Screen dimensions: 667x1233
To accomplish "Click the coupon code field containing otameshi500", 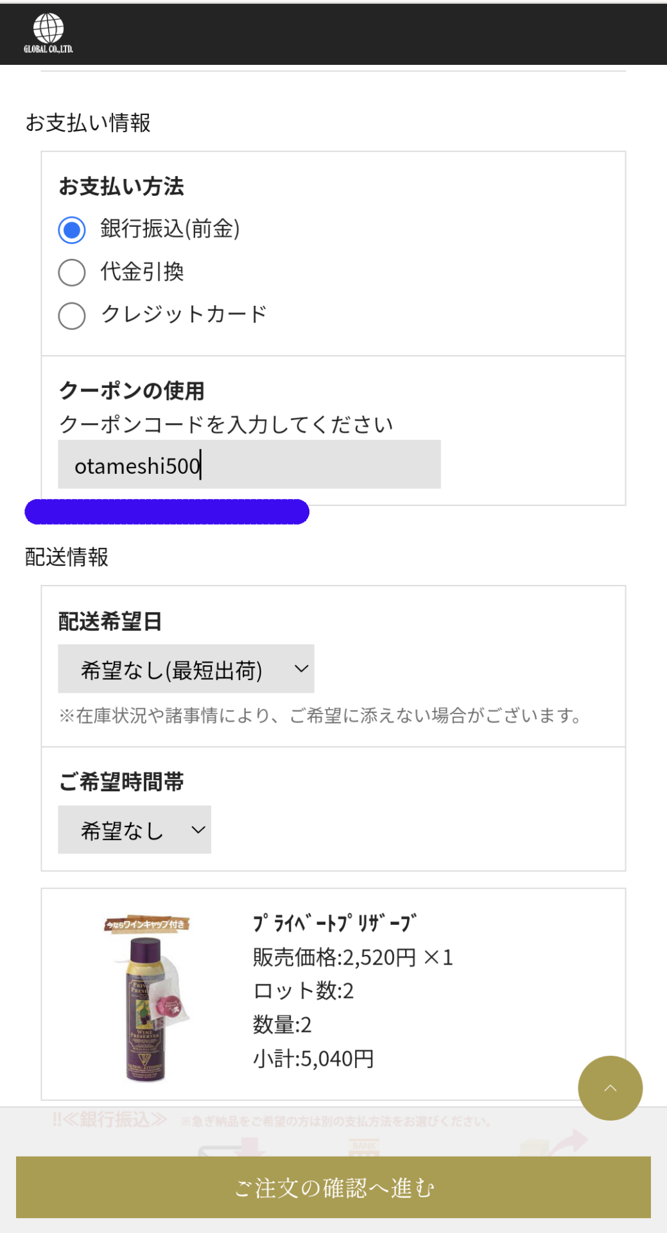I will coord(249,462).
